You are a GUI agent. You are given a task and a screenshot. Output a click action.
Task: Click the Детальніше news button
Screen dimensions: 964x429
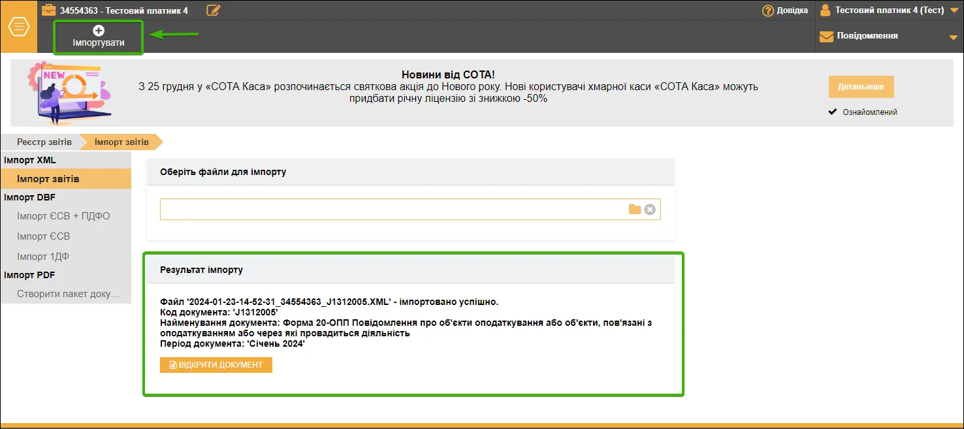861,87
